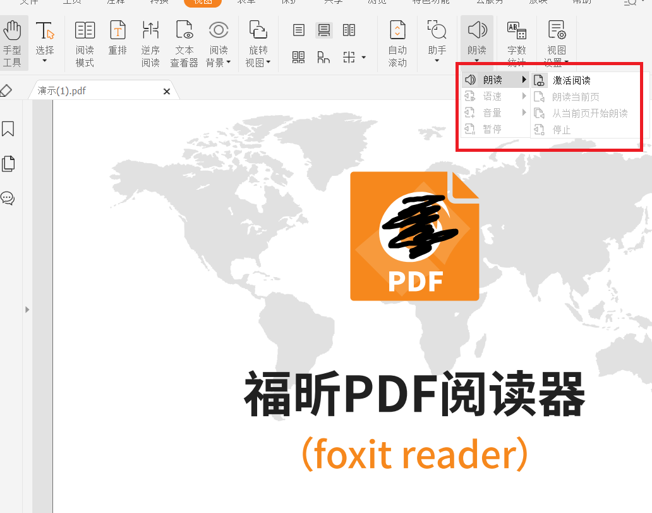Open the page thumbnails panel
This screenshot has height=513, width=652.
coord(8,163)
